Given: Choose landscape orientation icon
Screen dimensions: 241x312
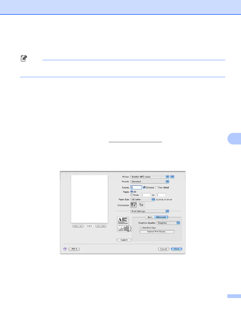Looking at the screenshot, I should point(141,205).
